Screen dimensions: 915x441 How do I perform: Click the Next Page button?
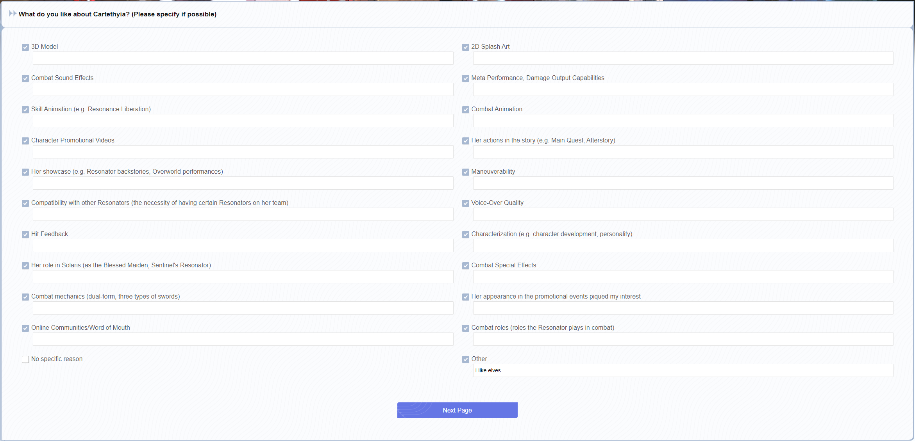tap(457, 410)
